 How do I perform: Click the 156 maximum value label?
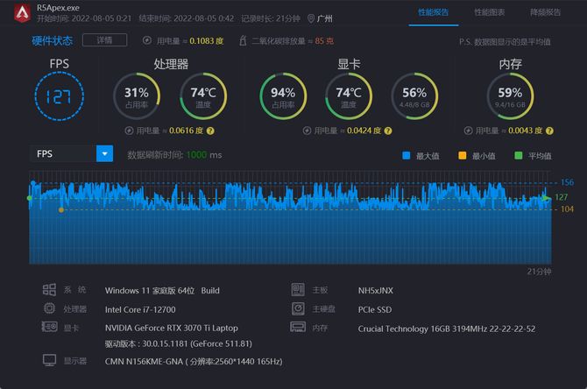(x=567, y=182)
